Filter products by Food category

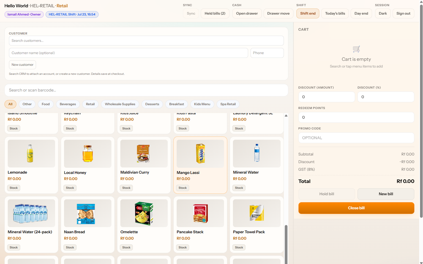[x=46, y=104]
